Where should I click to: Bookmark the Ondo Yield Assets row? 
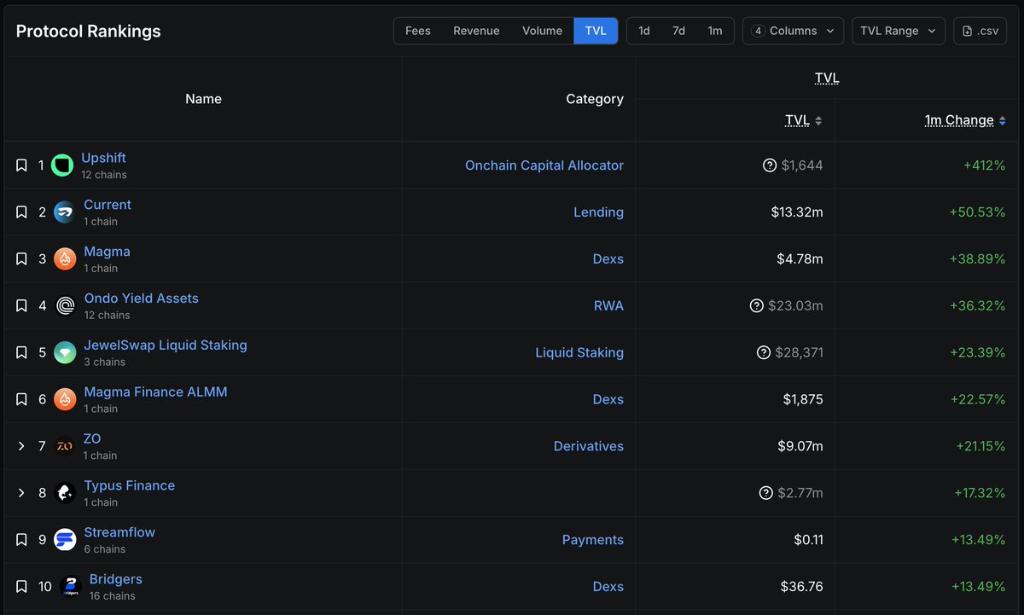coord(22,305)
